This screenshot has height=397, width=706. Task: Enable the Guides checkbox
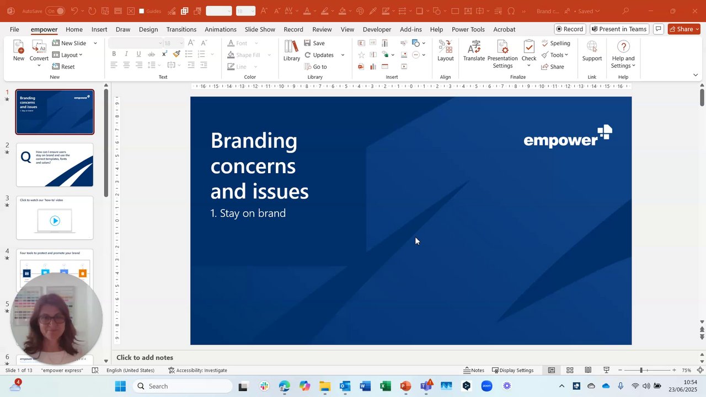(142, 11)
